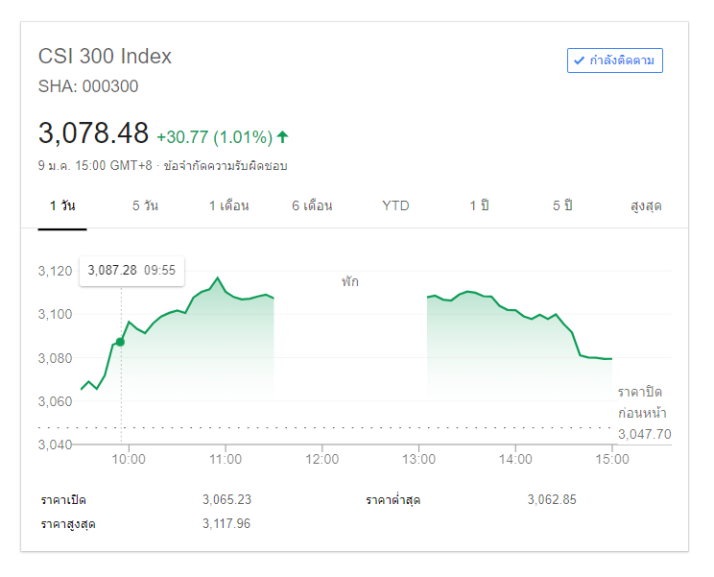
Task: Select the สูงสุด (max) range tab
Action: click(x=646, y=205)
